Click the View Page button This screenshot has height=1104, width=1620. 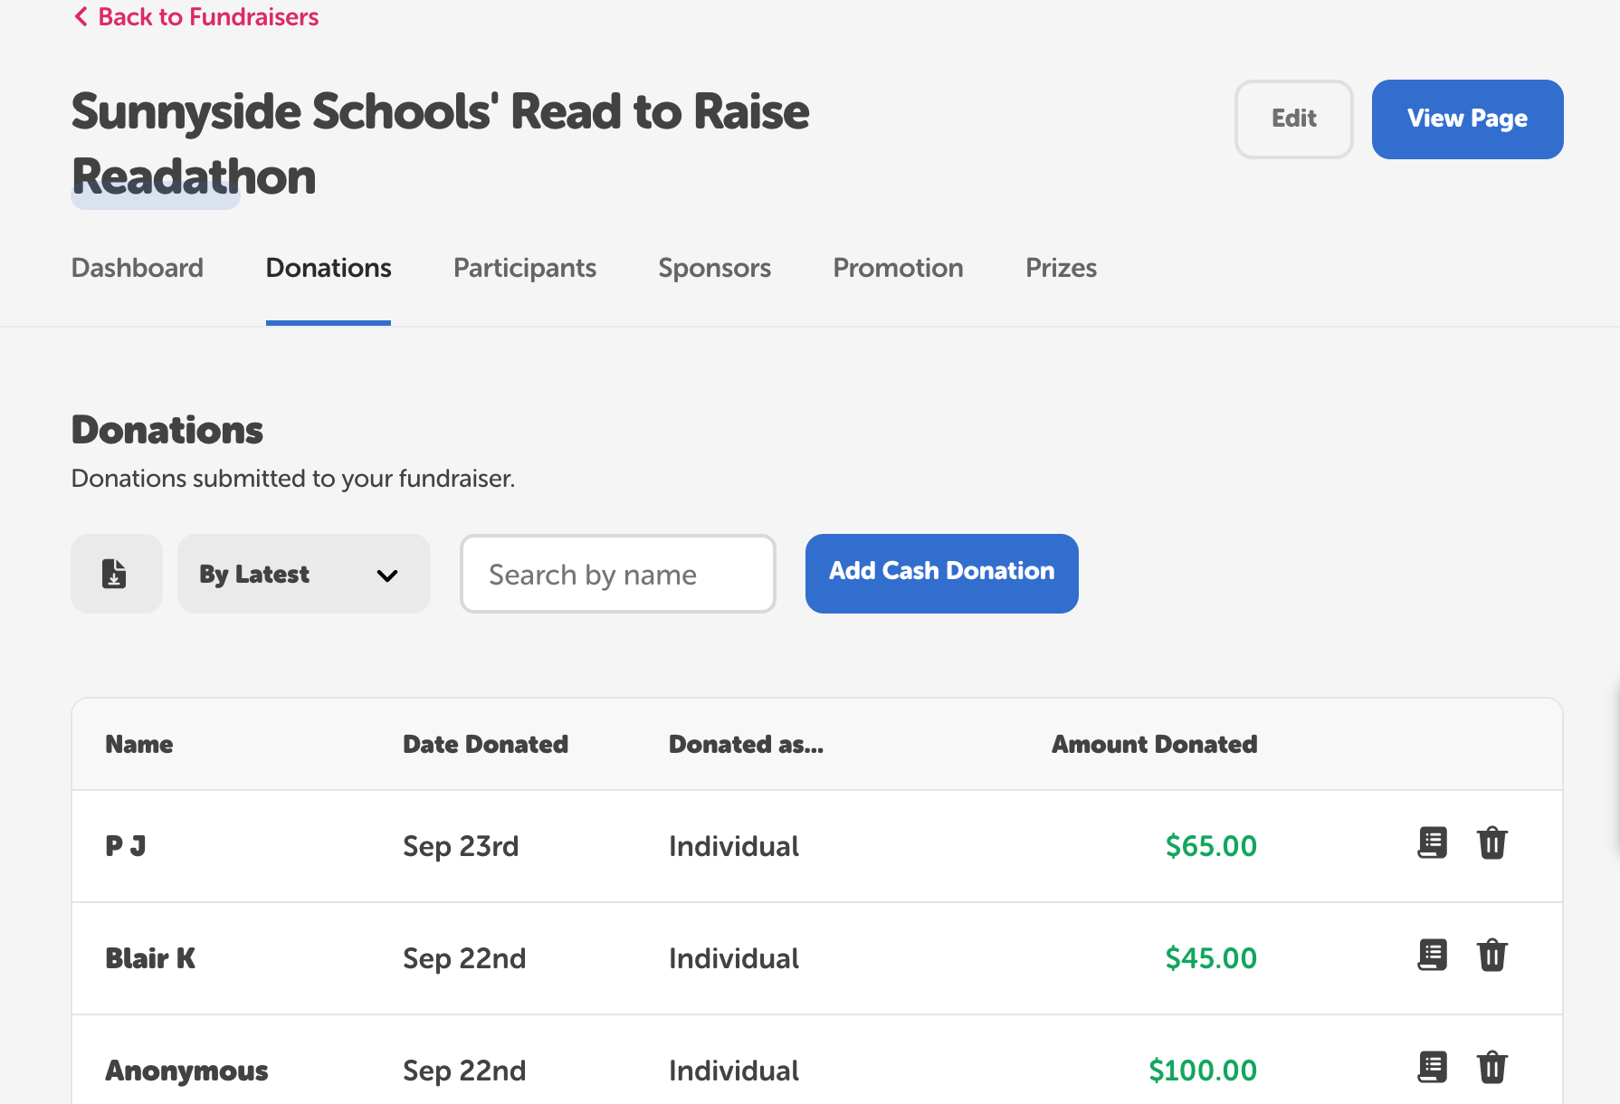(1466, 119)
